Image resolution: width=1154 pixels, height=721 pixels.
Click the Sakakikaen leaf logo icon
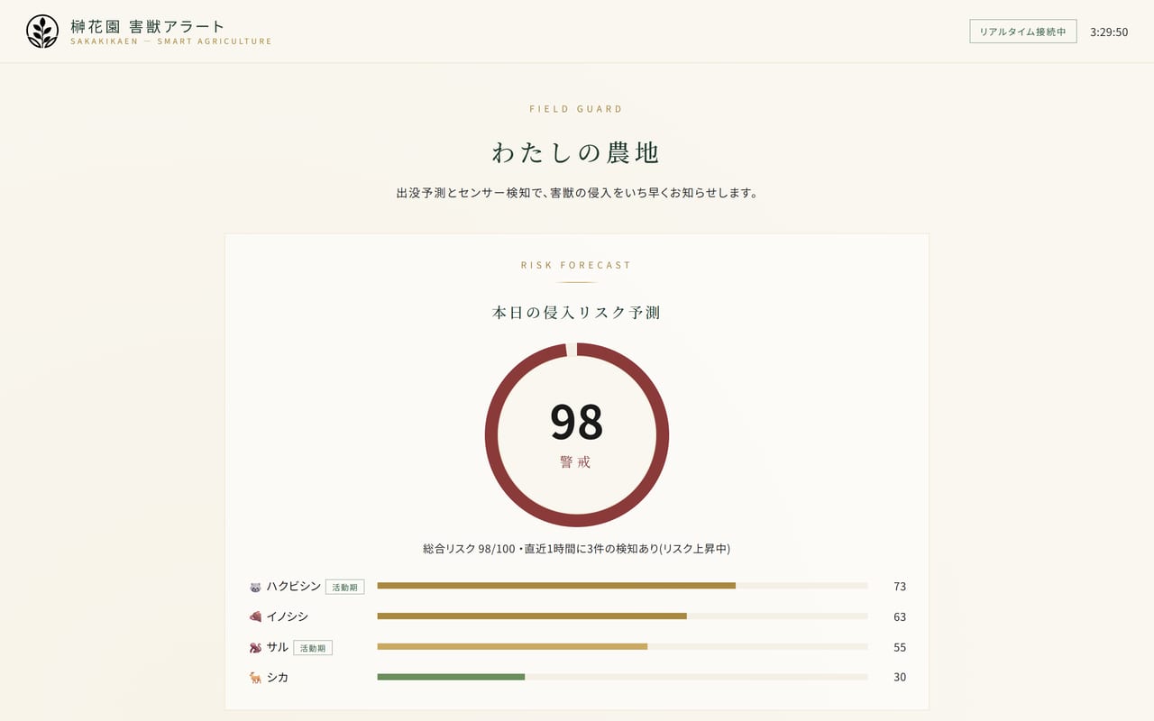pos(42,32)
